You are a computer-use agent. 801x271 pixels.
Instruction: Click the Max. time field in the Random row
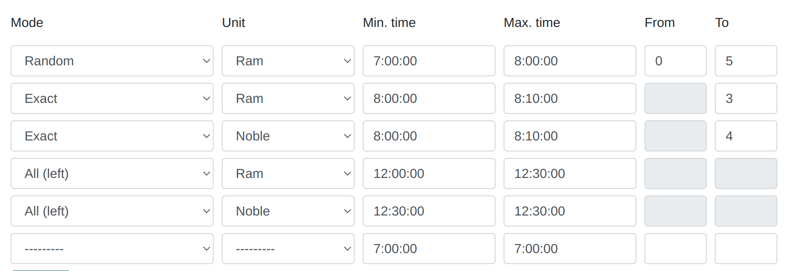(570, 61)
